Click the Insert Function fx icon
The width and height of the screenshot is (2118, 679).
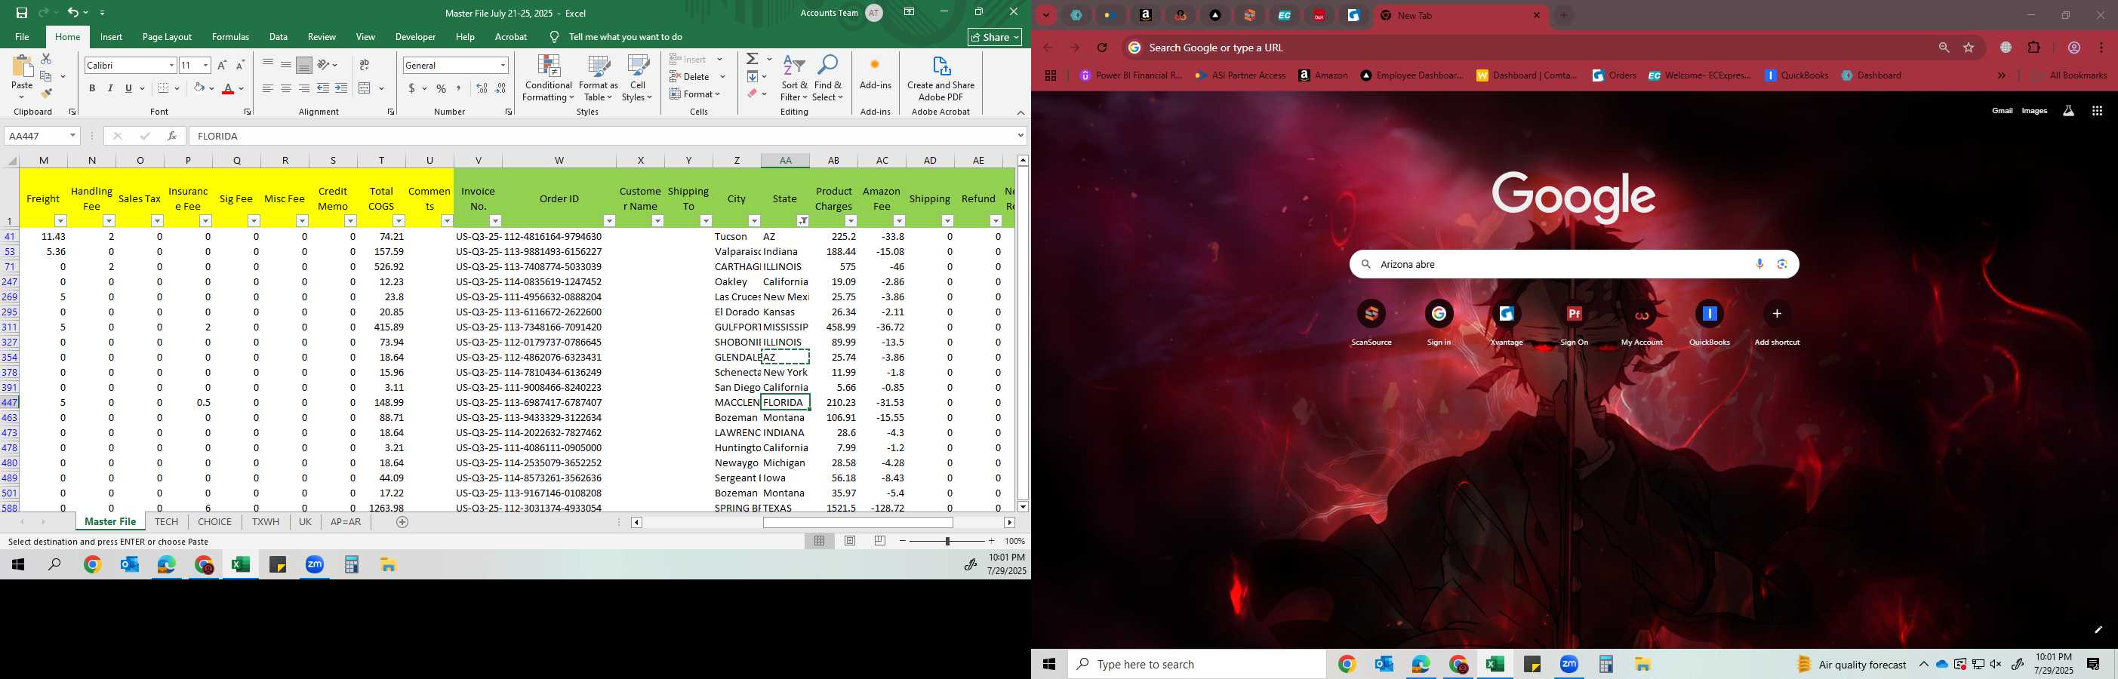coord(172,136)
